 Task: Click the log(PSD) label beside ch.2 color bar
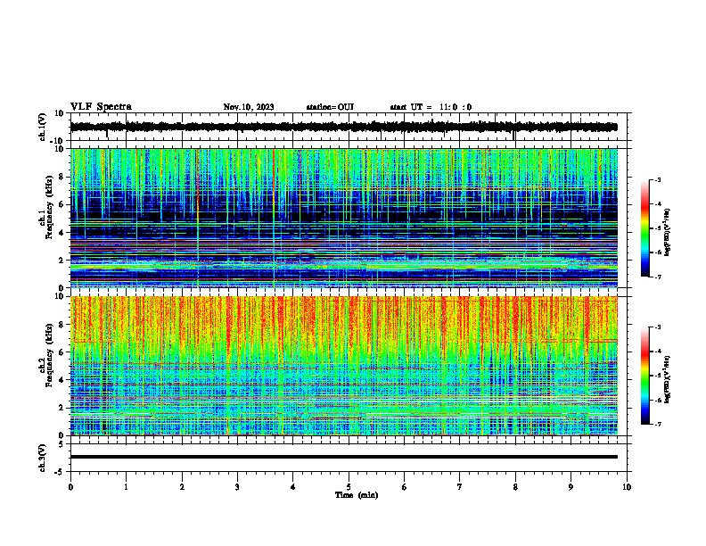pos(667,380)
